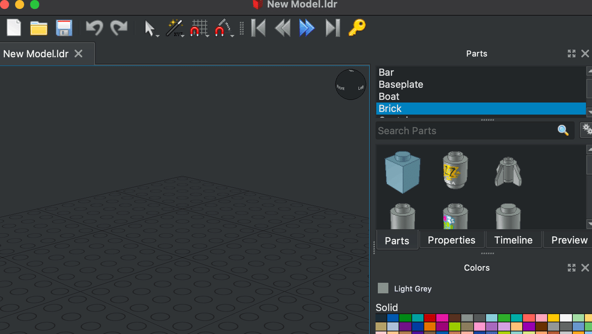The width and height of the screenshot is (592, 334).
Task: Select the Bar parts category
Action: click(x=481, y=73)
